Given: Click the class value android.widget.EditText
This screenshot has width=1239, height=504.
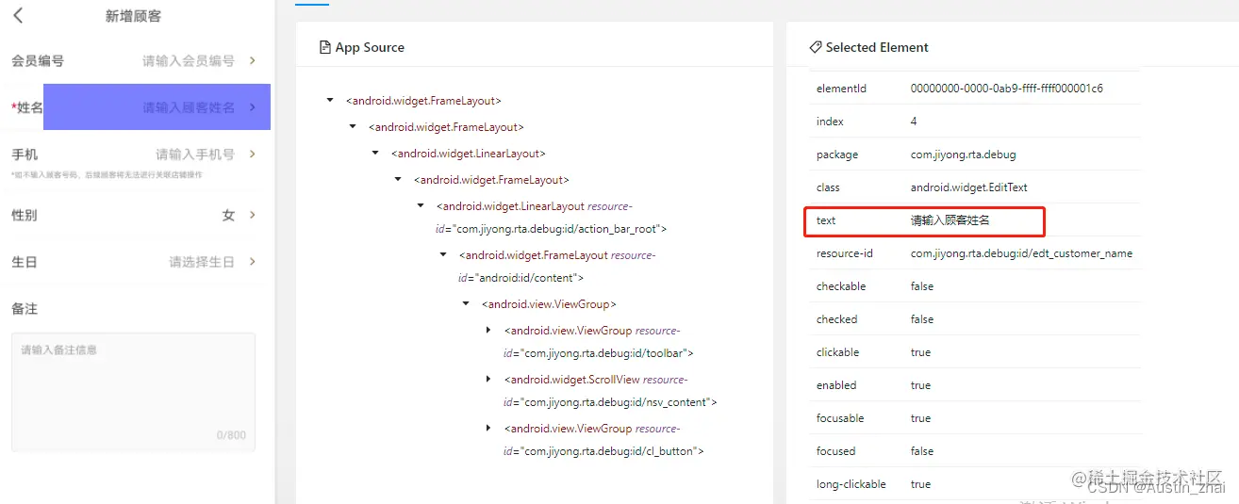Looking at the screenshot, I should pos(968,187).
